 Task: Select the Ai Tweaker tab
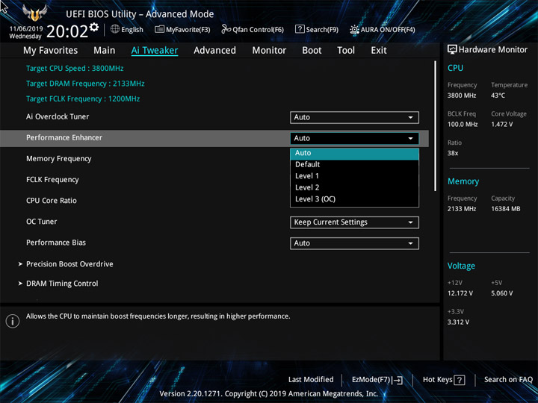click(155, 51)
